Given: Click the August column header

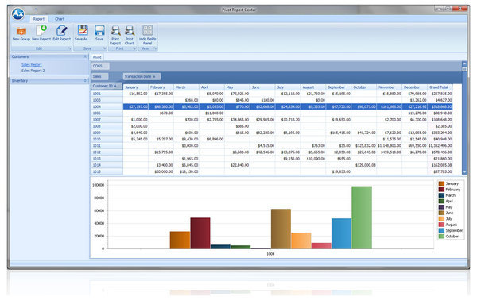Looking at the screenshot, I should 313,87.
